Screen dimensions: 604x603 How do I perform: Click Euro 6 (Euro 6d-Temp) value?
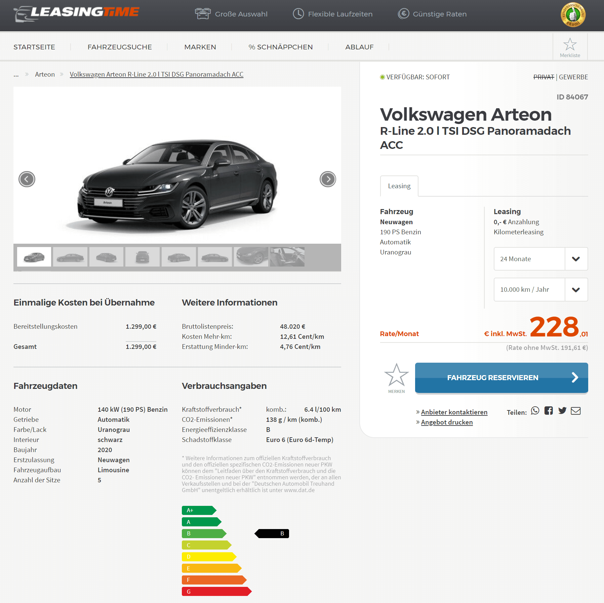tap(299, 440)
